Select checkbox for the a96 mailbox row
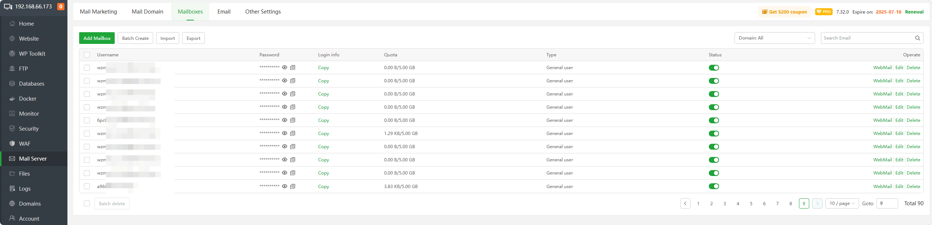This screenshot has height=225, width=932. 87,186
